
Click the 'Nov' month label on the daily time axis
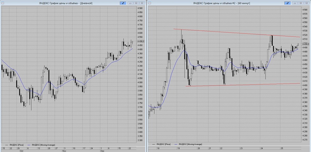65,150
